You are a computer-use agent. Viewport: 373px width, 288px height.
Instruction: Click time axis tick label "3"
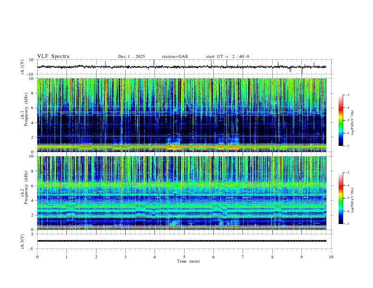pos(125,257)
